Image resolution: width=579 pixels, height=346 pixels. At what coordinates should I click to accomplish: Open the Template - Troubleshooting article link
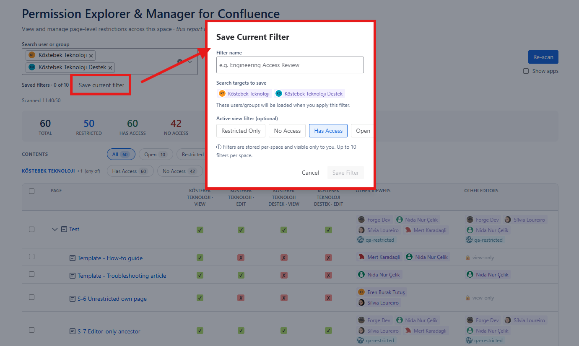point(122,276)
